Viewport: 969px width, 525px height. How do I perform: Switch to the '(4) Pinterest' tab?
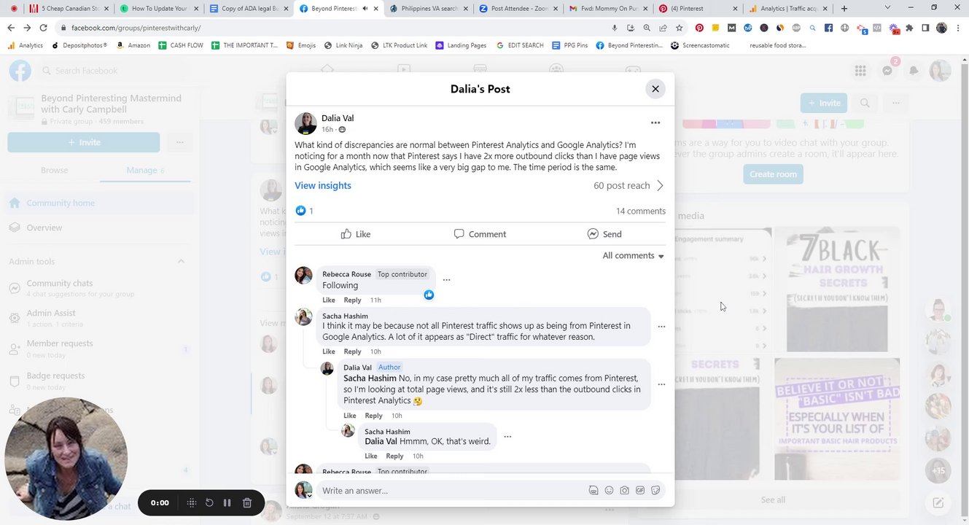pyautogui.click(x=696, y=9)
